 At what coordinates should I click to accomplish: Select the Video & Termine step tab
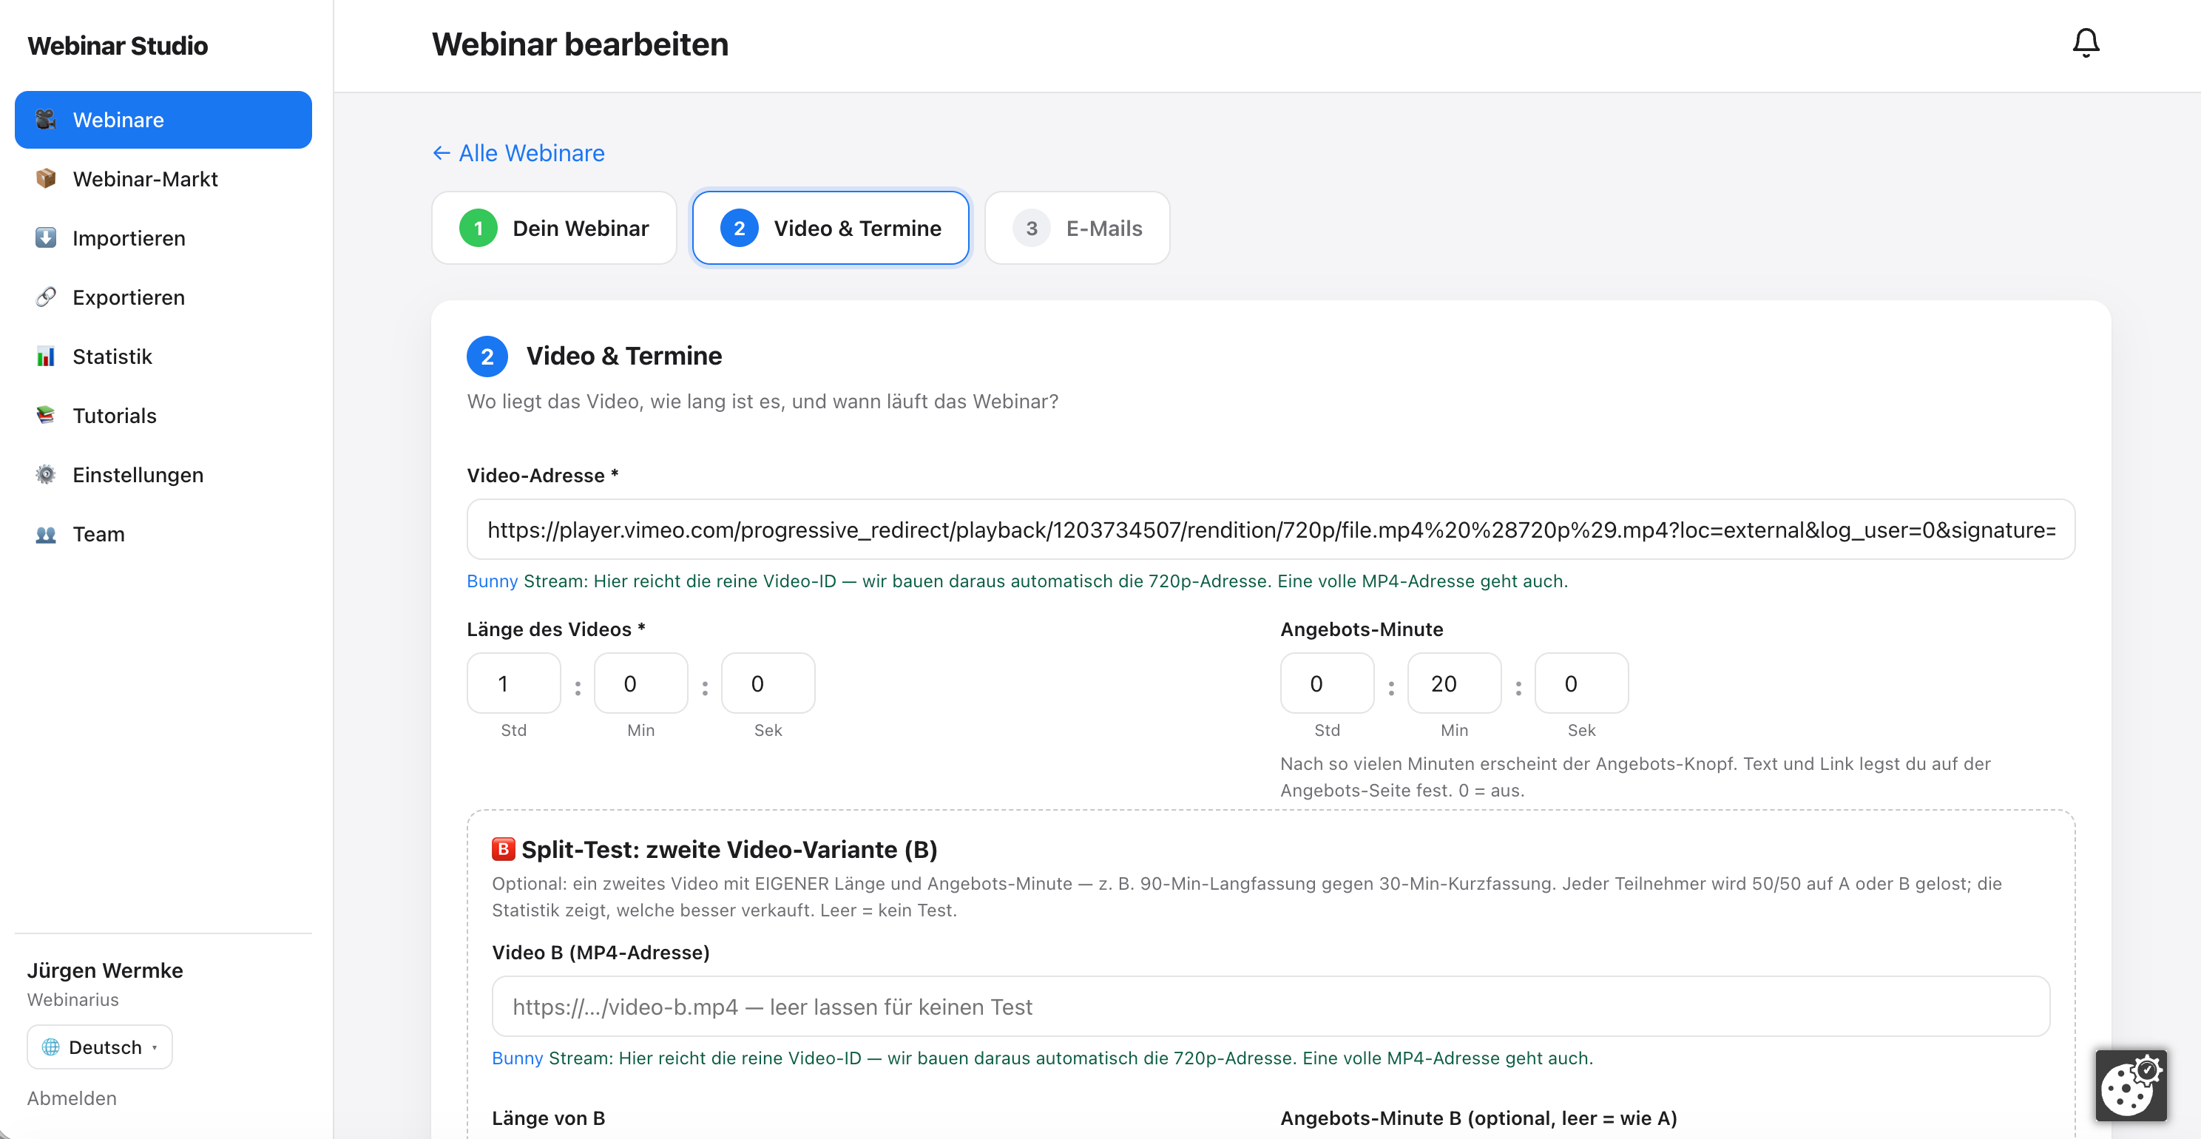831,228
